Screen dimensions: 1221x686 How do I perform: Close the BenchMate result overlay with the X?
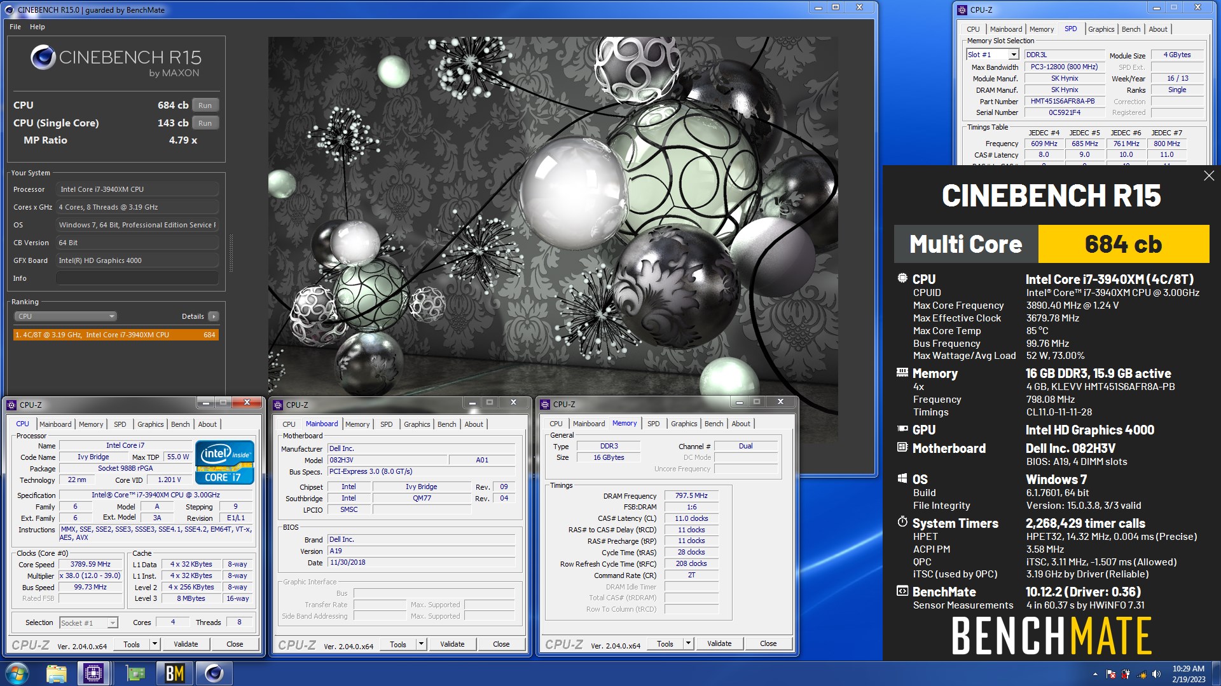(x=1209, y=176)
